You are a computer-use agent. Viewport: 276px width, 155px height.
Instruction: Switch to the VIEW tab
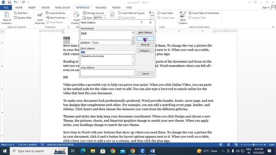tap(129, 8)
